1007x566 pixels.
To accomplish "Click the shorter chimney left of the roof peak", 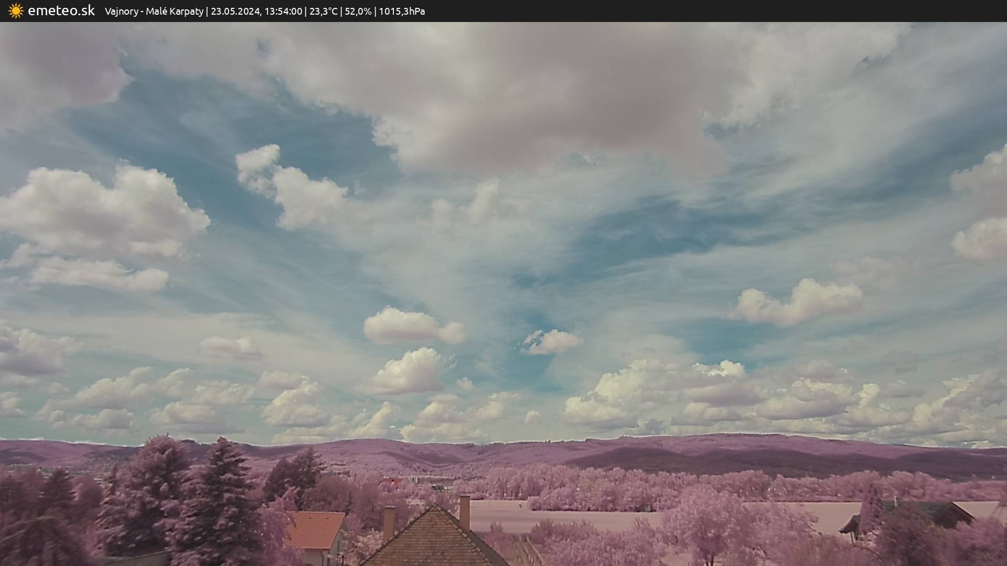I will tap(389, 523).
